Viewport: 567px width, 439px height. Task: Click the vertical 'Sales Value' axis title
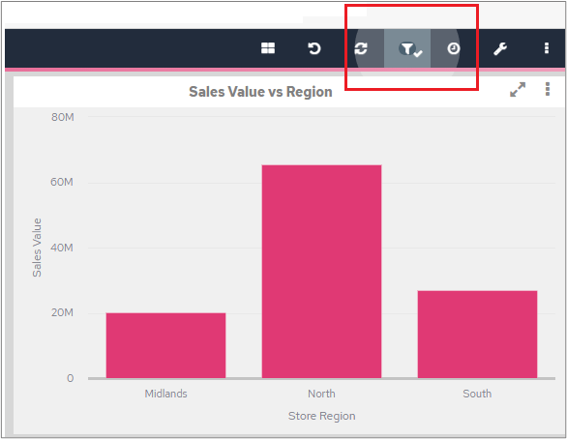37,248
